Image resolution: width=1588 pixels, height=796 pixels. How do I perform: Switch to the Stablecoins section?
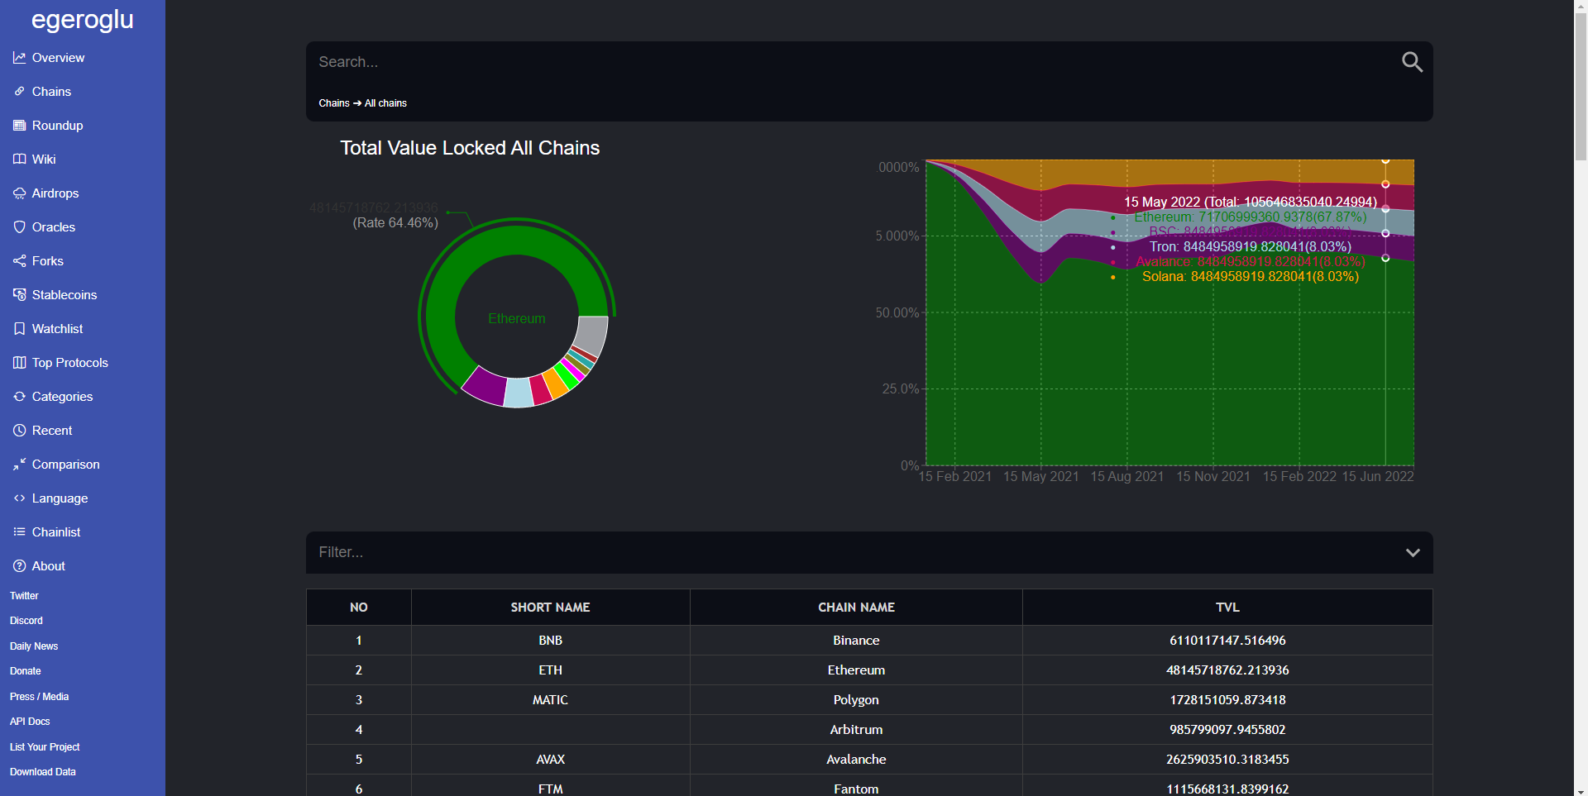click(63, 294)
